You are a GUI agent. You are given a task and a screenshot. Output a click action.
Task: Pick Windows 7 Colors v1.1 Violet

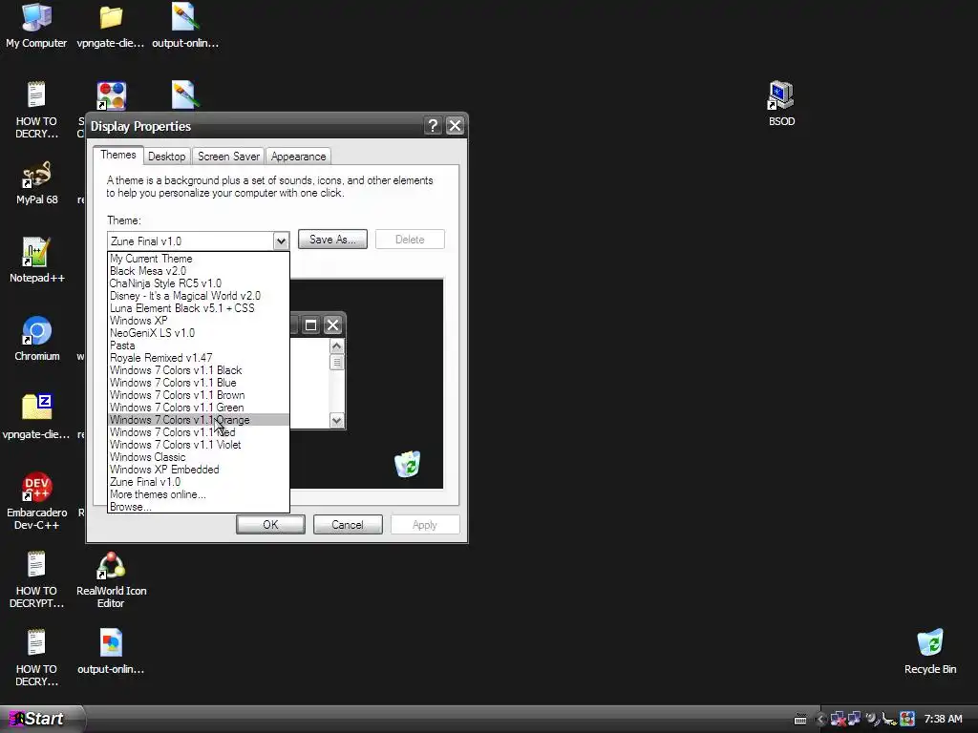(199, 445)
